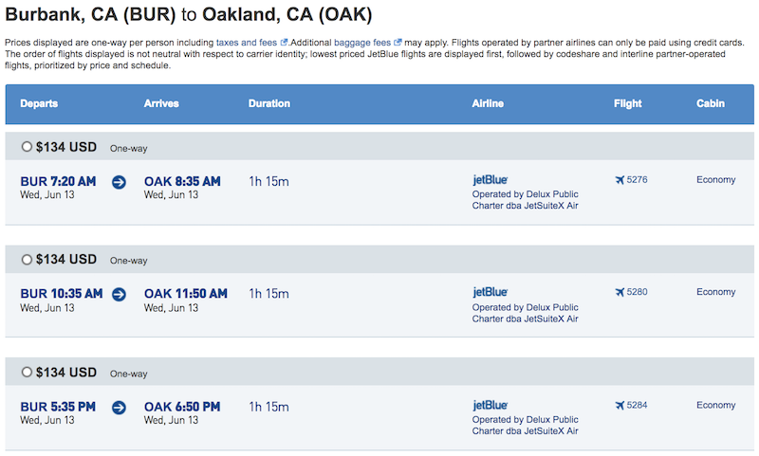Click the airplane icon for flight 5284

[620, 405]
